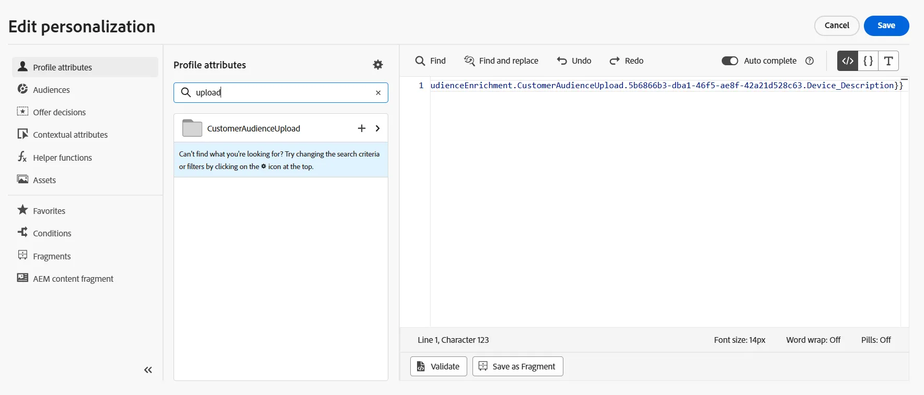Click the CustomerAudienceUpload row label

pyautogui.click(x=253, y=128)
